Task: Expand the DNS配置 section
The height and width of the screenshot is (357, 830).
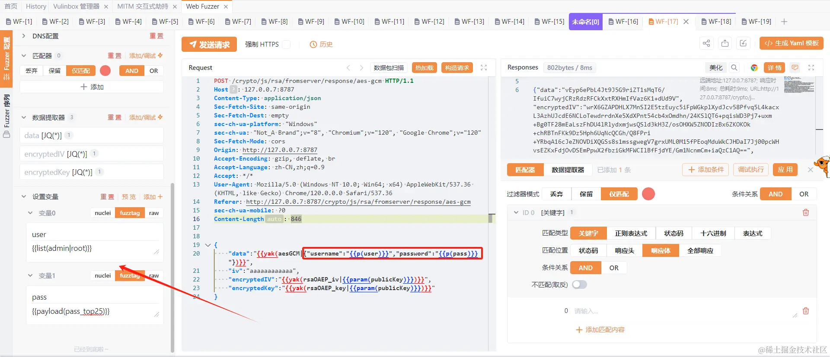Action: click(x=23, y=36)
